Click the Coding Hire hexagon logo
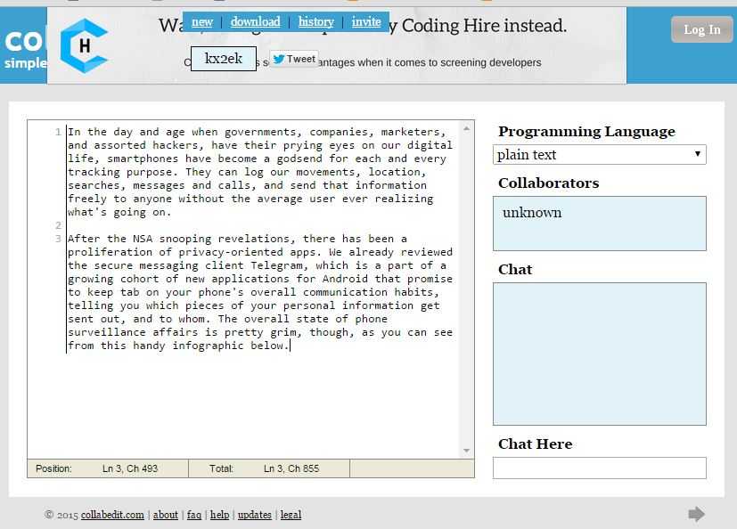Viewport: 737px width, 529px height. 84,46
